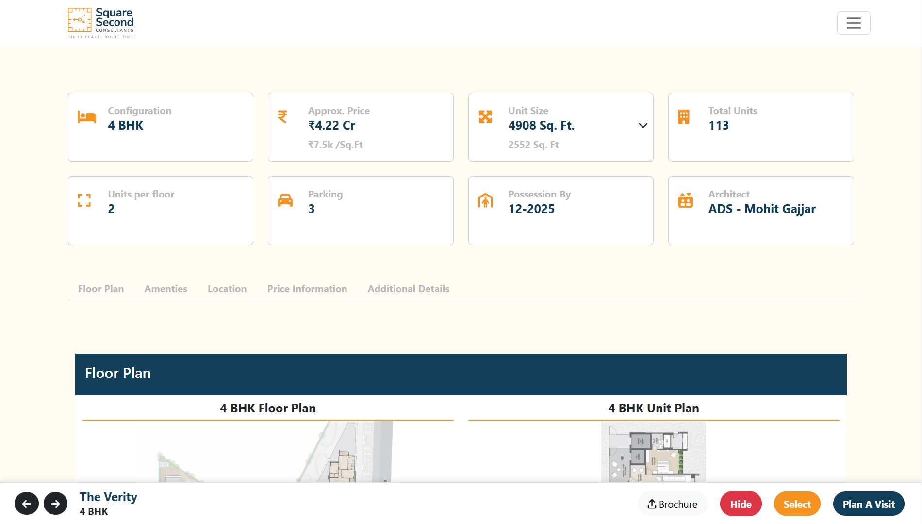Open the 4 BHK Unit Plan thumbnail
Viewport: 922px width, 524px height.
654,452
